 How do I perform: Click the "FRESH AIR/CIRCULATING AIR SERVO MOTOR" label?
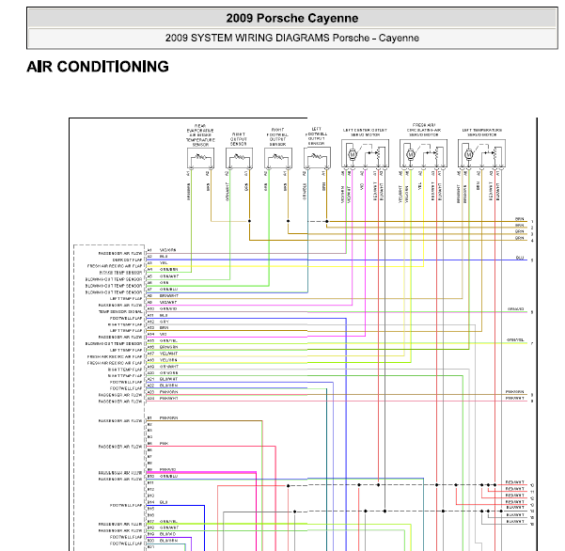pos(424,130)
